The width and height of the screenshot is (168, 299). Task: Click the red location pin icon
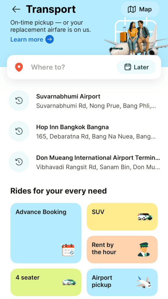pyautogui.click(x=19, y=67)
